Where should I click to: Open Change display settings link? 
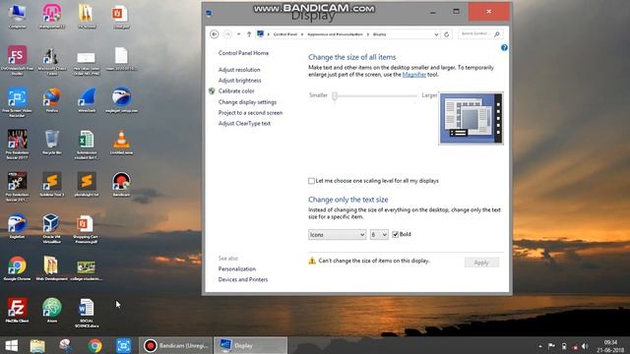pos(247,102)
